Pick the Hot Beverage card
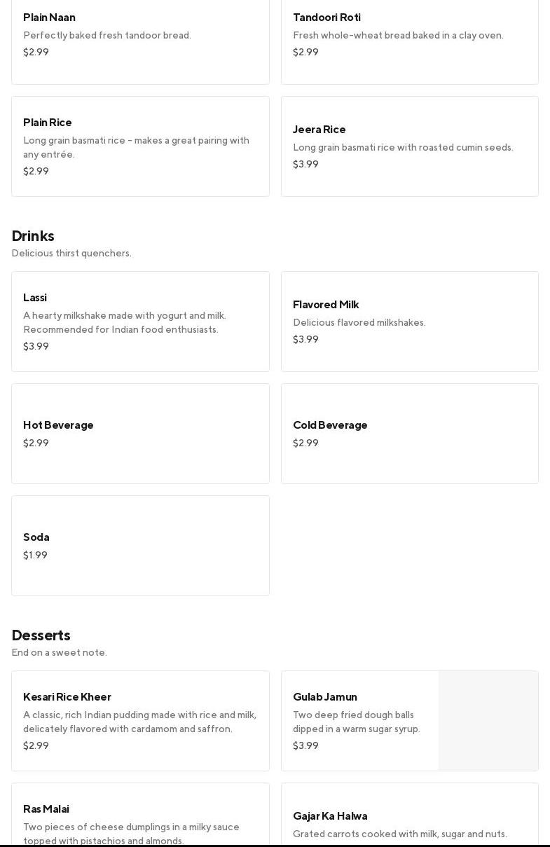The image size is (550, 847). tap(140, 434)
